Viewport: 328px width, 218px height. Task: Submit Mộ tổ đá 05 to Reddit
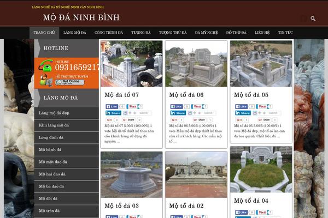point(267,113)
